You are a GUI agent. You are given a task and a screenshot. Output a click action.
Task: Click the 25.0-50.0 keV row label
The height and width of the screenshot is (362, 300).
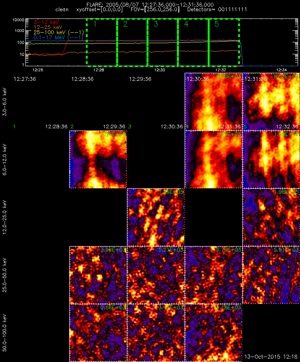click(x=5, y=275)
